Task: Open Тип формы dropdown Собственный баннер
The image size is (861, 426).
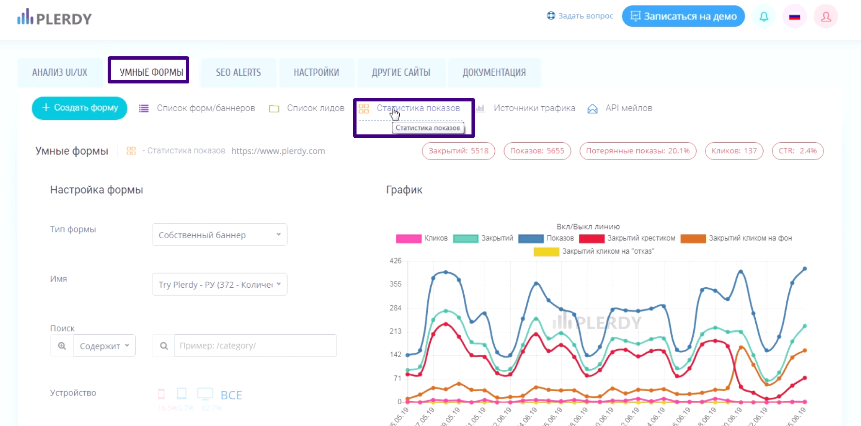Action: (220, 235)
